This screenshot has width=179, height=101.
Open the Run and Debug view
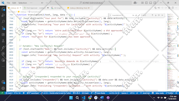[x=3, y=15]
